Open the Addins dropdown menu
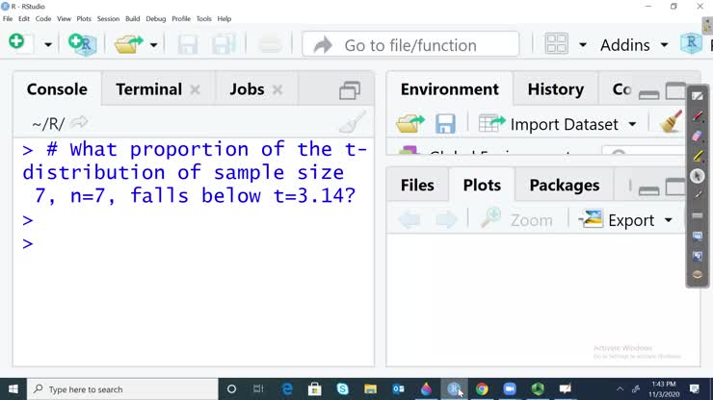Image resolution: width=713 pixels, height=400 pixels. pyautogui.click(x=634, y=45)
